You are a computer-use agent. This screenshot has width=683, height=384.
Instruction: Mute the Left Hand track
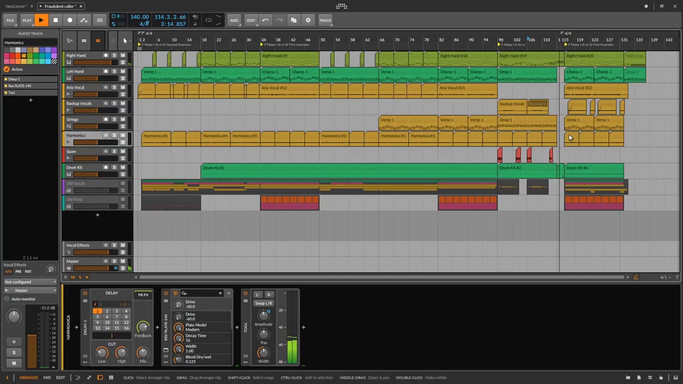pos(123,71)
